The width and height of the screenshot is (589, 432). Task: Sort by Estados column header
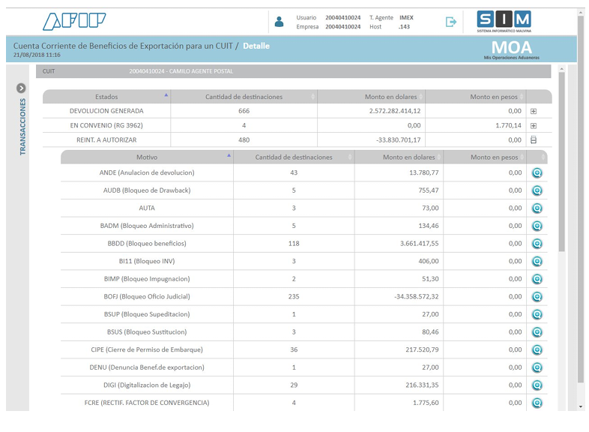(106, 97)
